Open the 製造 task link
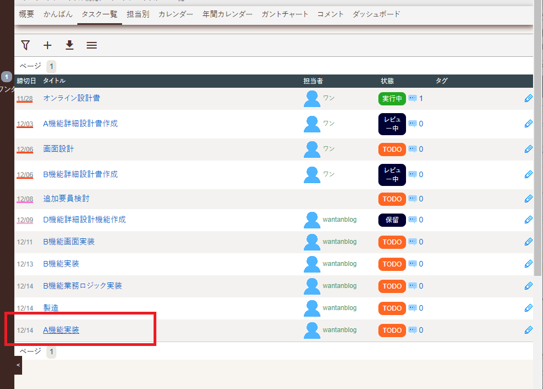This screenshot has height=389, width=543. (x=51, y=308)
